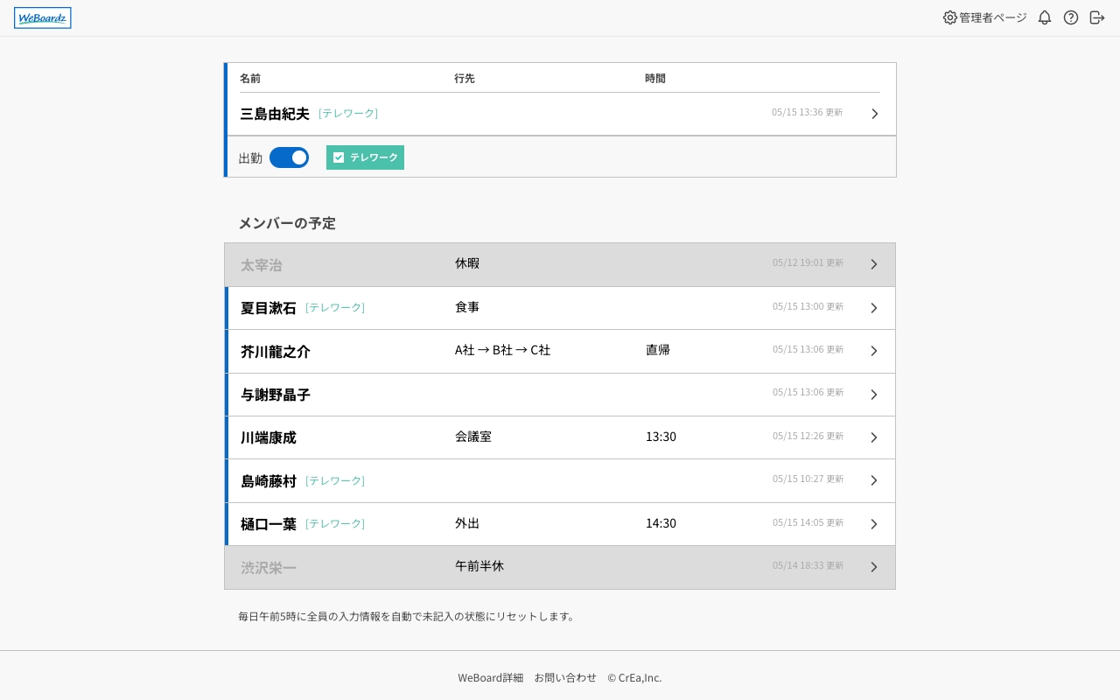Screen dimensions: 1120x700
Task: Click the logout icon
Action: 1096,17
